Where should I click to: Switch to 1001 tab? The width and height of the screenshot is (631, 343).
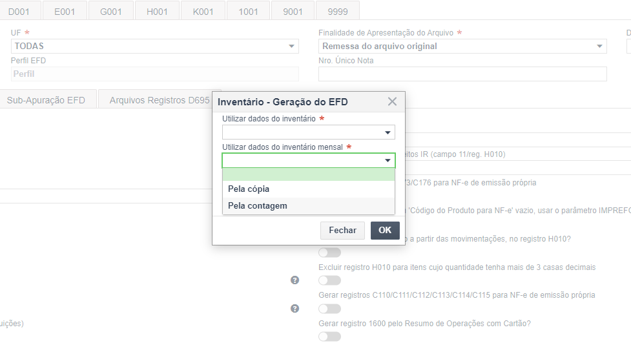click(248, 11)
